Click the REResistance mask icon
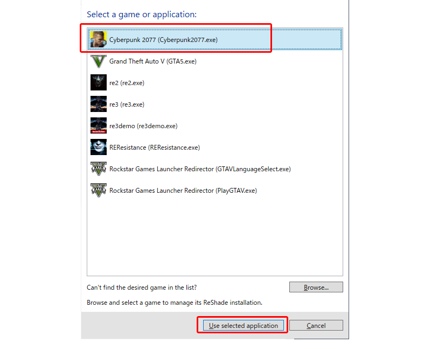The image size is (431, 350). 99,147
